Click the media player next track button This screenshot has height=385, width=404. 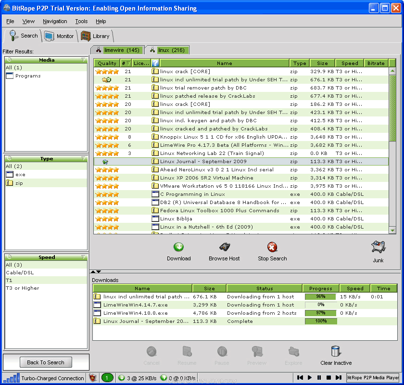click(x=338, y=377)
